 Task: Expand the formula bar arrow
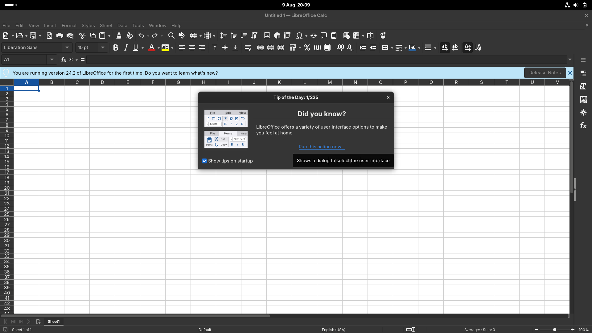pos(570,60)
